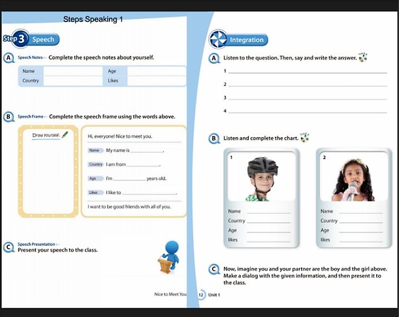Click the page number 12 circle
Screen dimensions: 400x317
(201, 295)
